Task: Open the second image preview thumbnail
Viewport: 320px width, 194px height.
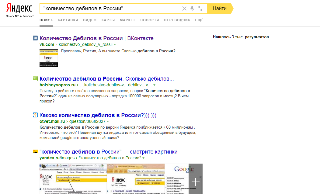Action: pos(136,179)
